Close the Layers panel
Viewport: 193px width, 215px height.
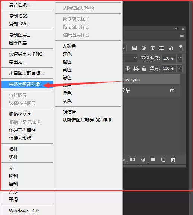[x=183, y=29]
